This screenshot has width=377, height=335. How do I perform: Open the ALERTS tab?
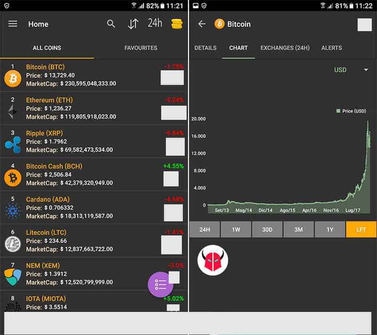click(332, 48)
